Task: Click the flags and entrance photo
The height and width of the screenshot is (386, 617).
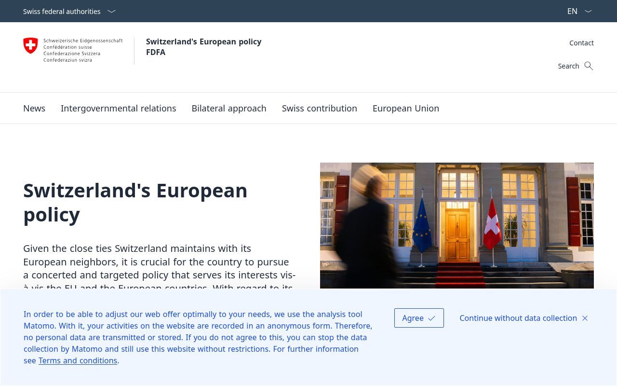Action: coord(457,225)
